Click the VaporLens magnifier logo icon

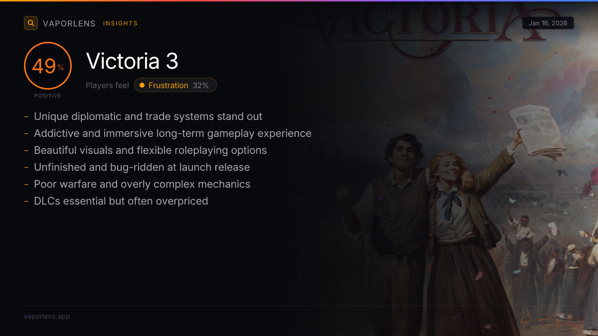[x=31, y=23]
